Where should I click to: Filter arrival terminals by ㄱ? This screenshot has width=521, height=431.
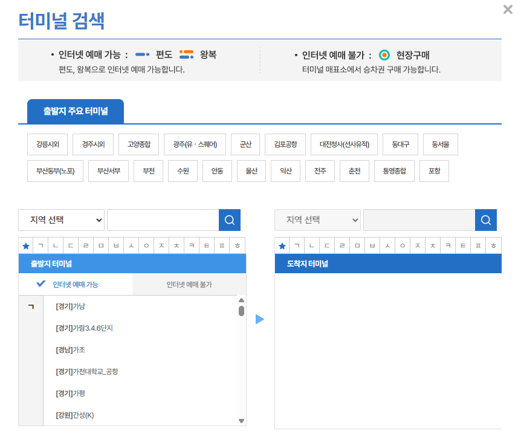pyautogui.click(x=297, y=246)
